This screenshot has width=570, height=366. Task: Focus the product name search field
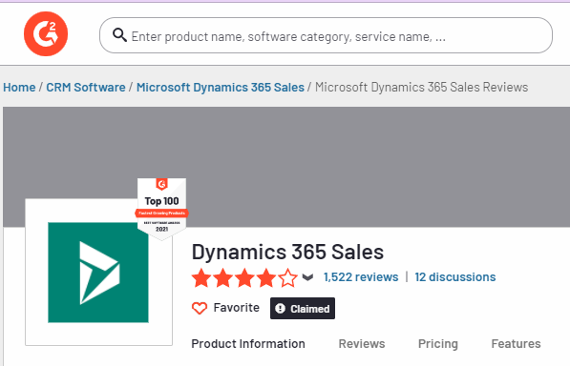(326, 35)
